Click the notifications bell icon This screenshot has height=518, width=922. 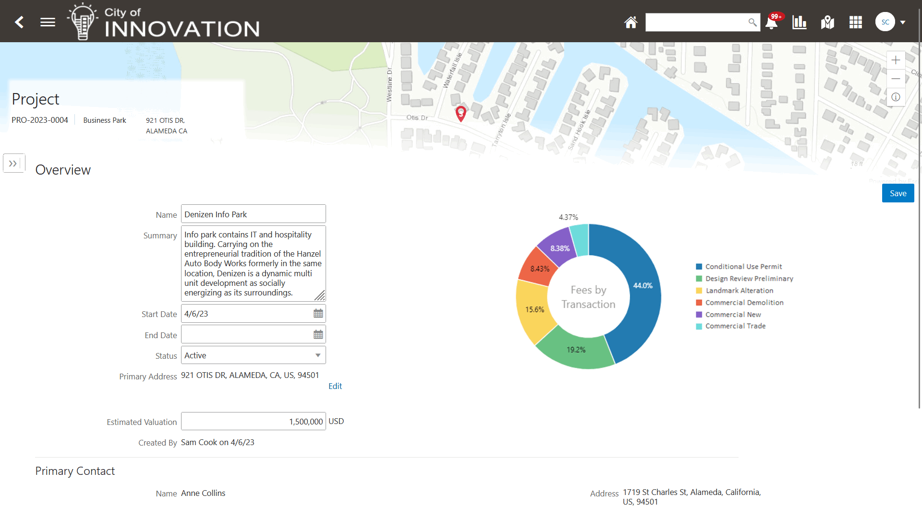tap(771, 23)
